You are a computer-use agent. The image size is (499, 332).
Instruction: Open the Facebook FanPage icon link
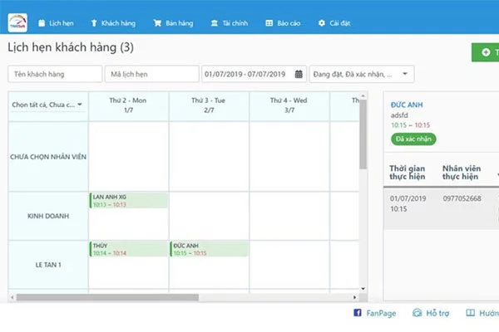coord(358,314)
